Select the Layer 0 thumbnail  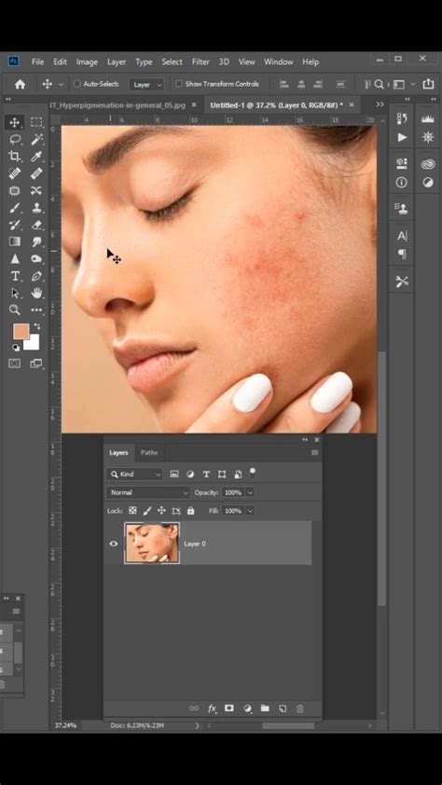(x=152, y=544)
